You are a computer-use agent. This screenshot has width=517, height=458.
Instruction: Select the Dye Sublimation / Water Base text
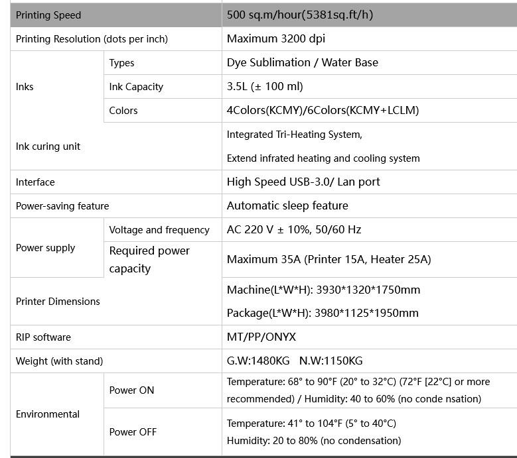tap(303, 62)
